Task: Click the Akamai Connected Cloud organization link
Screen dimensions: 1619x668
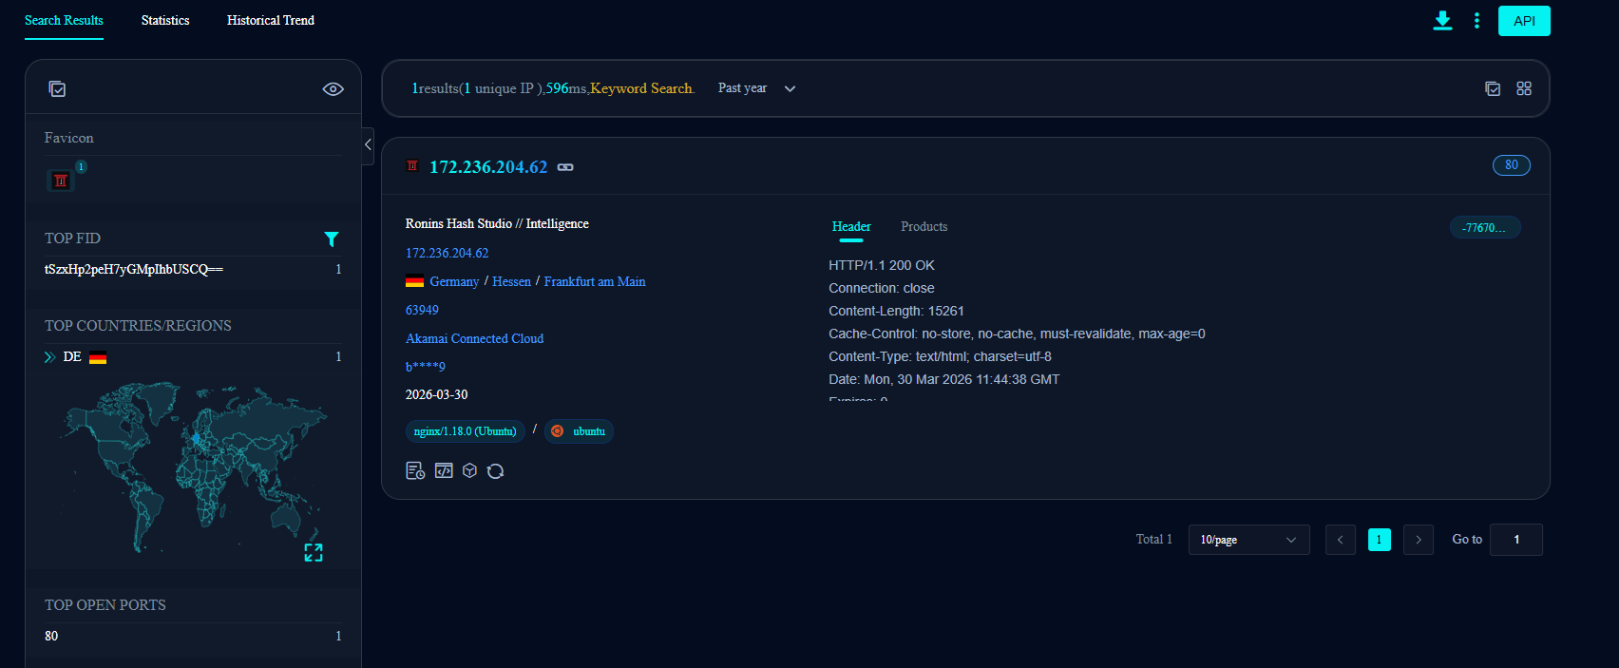Action: 474,338
